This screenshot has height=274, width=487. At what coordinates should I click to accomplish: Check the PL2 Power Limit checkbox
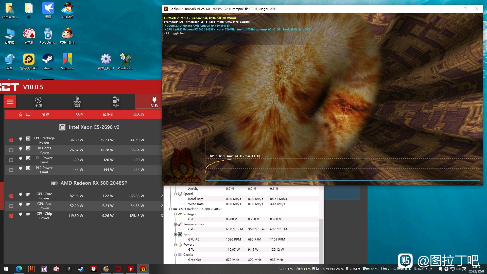click(11, 170)
